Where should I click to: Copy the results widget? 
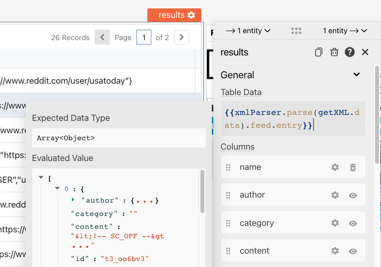click(319, 52)
